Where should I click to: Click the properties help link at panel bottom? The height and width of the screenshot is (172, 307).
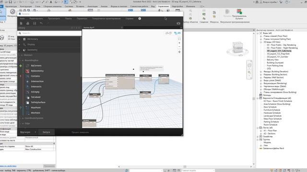click(8, 166)
